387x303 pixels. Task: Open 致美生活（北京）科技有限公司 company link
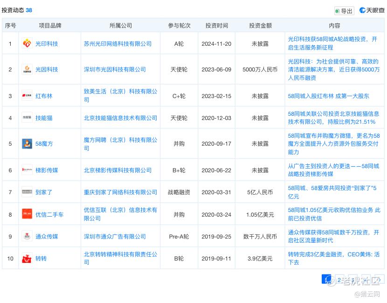(x=120, y=95)
